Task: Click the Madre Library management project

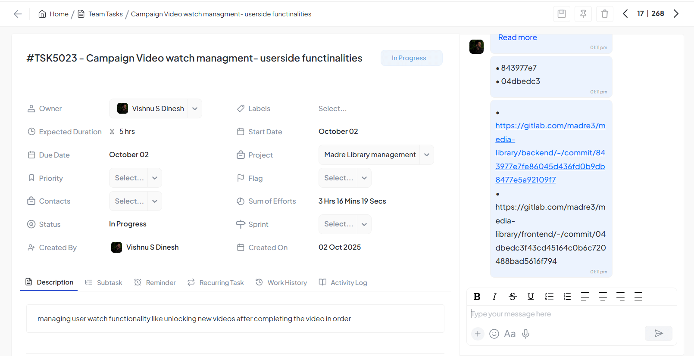Action: click(x=370, y=155)
